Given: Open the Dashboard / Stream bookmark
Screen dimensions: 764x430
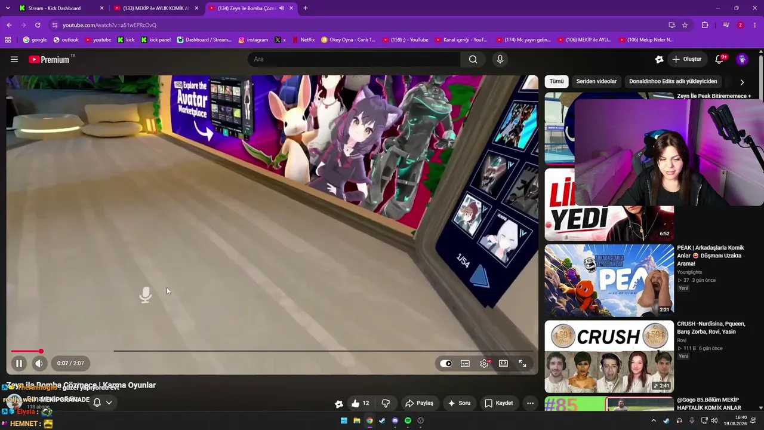Looking at the screenshot, I should pos(204,40).
